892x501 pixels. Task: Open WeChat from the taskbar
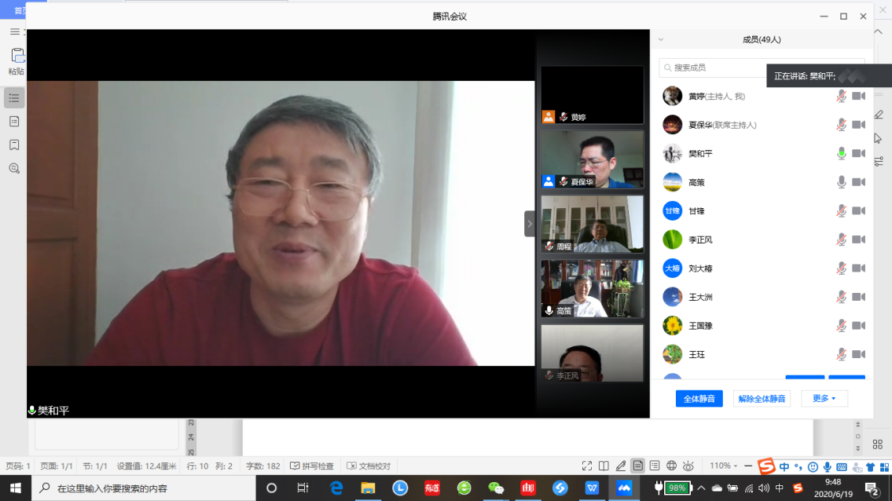coord(496,488)
